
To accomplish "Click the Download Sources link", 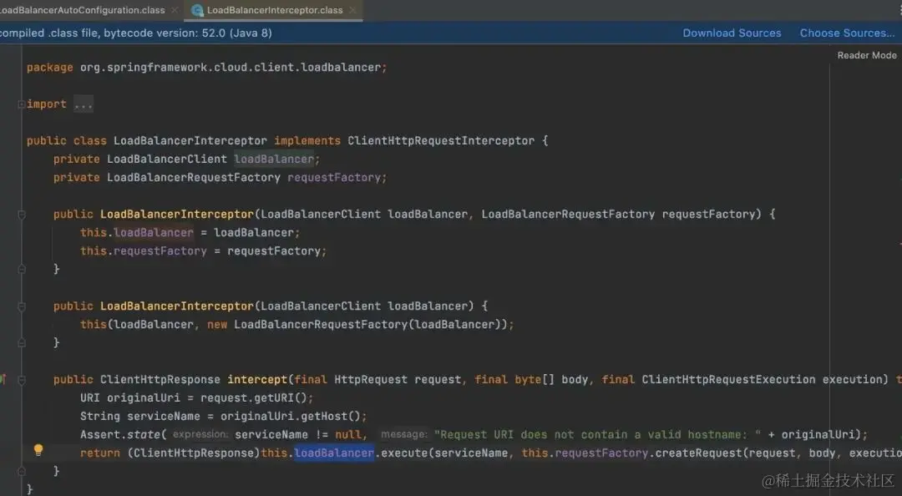I will click(x=732, y=33).
